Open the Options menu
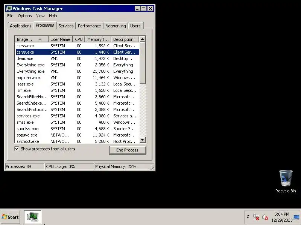This screenshot has width=301, height=225. pyautogui.click(x=25, y=16)
